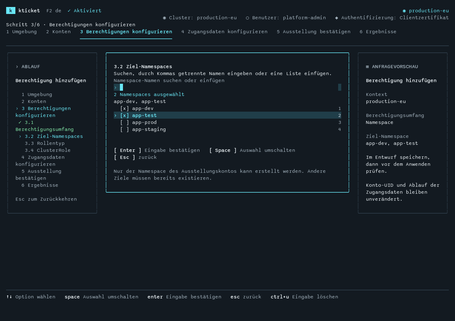Go to the 6 Ergebnisse tab
This screenshot has width=455, height=321.
[378, 32]
